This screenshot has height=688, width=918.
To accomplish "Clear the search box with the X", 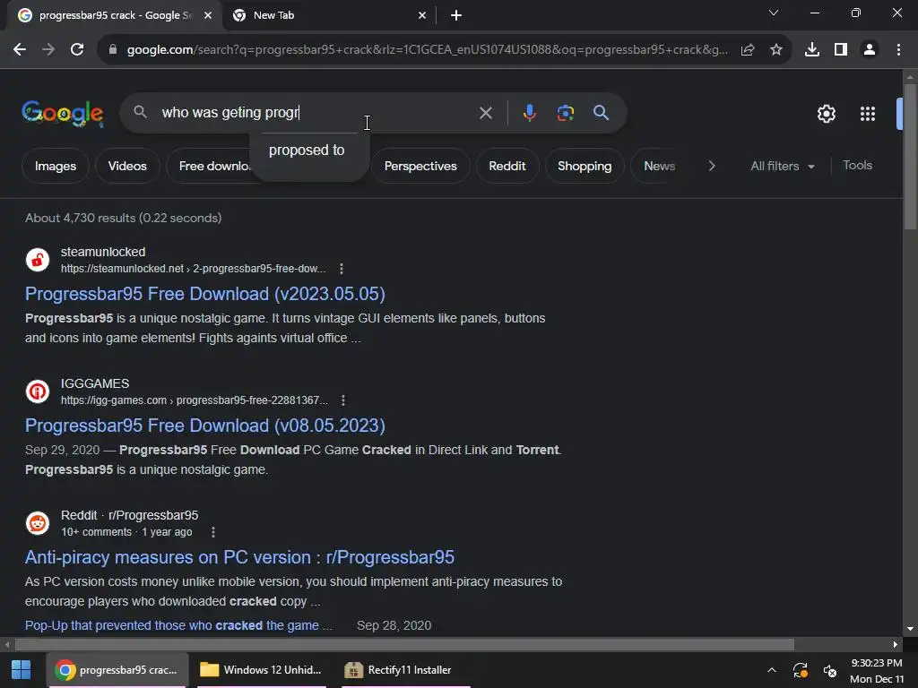I will (x=485, y=113).
